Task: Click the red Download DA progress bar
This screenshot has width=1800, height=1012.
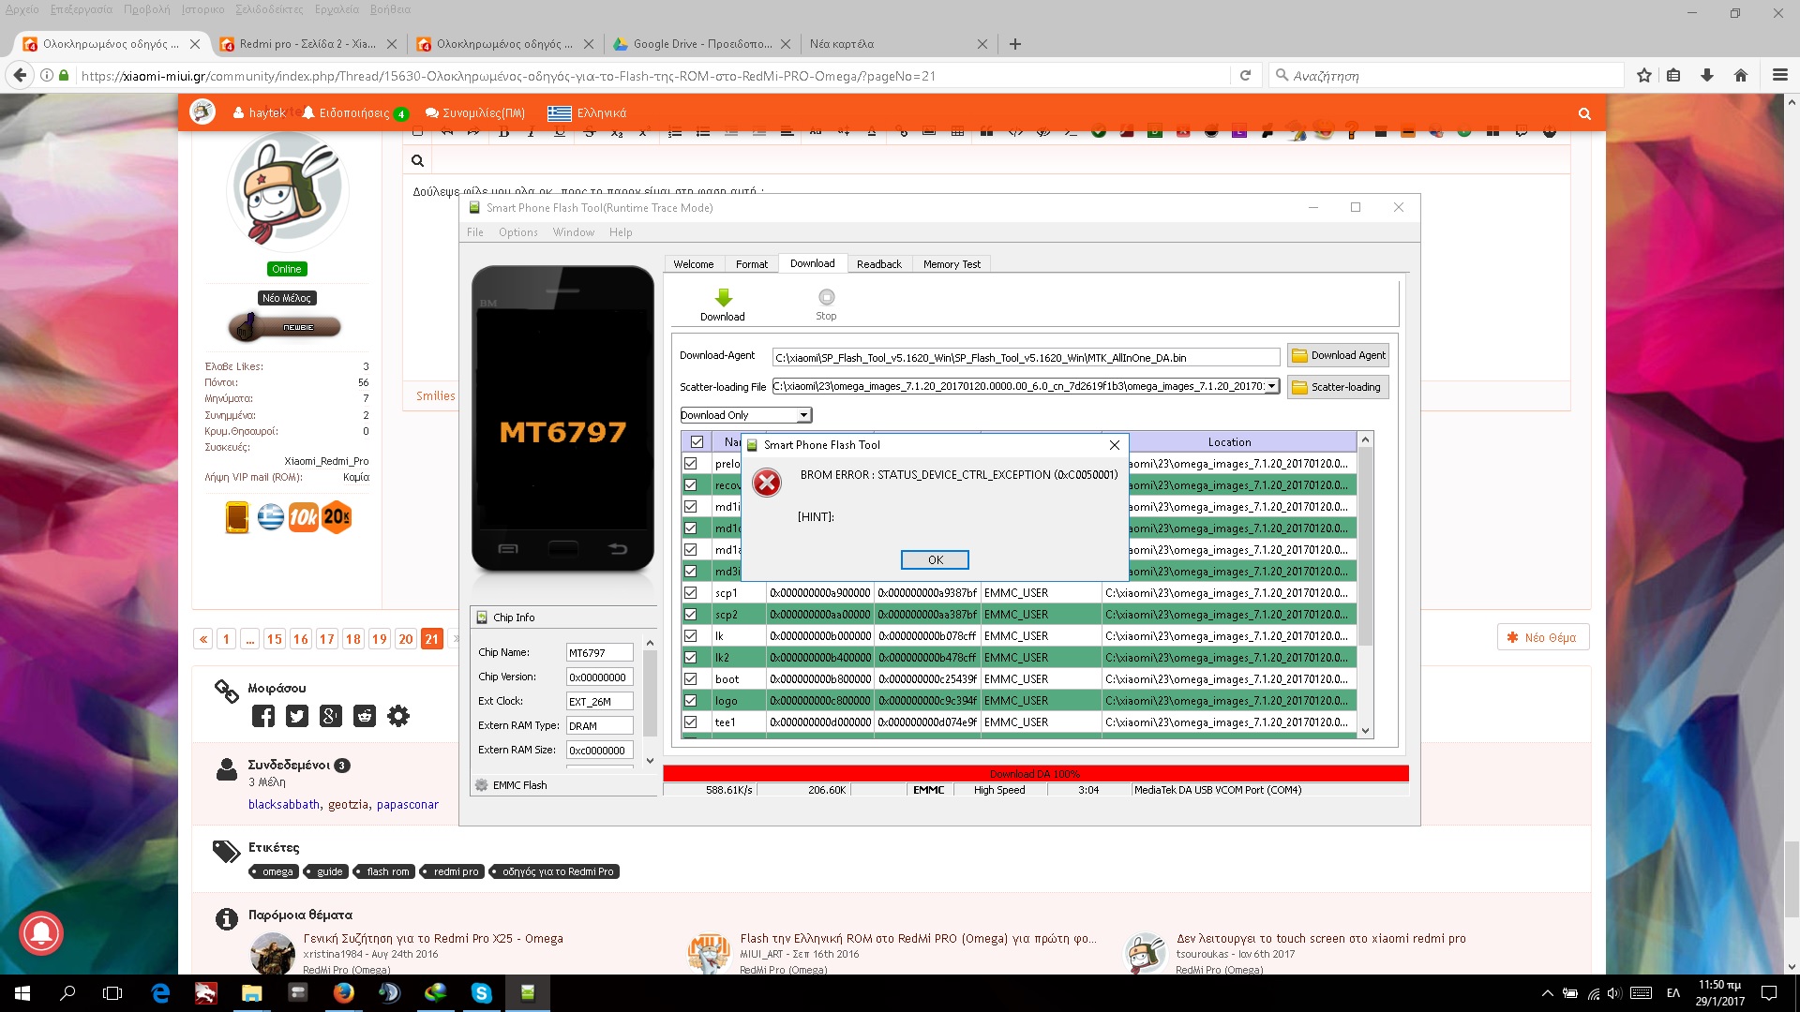Action: coord(1035,774)
